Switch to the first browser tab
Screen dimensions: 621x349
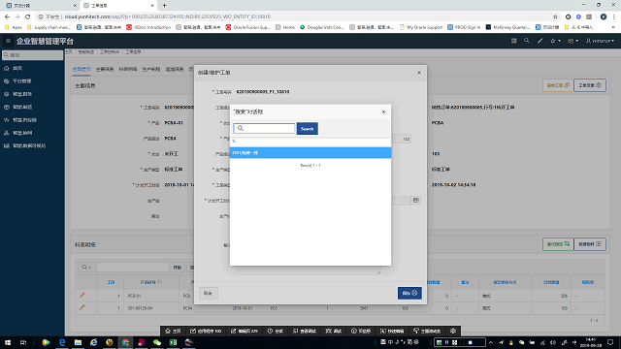point(41,6)
